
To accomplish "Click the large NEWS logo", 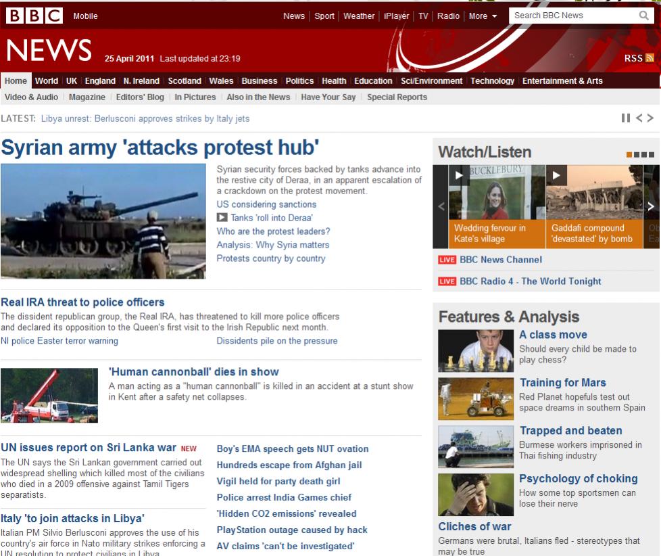I will pos(49,50).
